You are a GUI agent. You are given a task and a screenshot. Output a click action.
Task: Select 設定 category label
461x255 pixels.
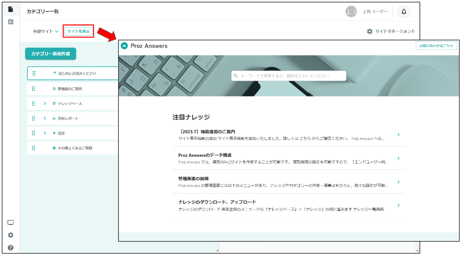coord(62,133)
